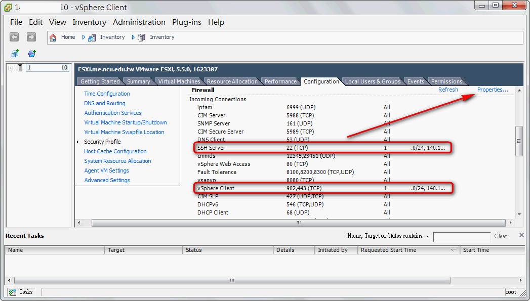Select the host server icon in tree
530x301 pixels.
point(20,68)
